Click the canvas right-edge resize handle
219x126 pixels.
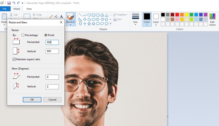[167, 116]
